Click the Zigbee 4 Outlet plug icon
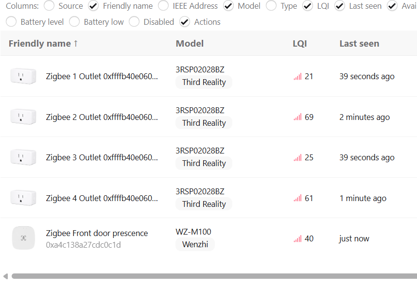Image resolution: width=417 pixels, height=288 pixels. click(x=23, y=198)
